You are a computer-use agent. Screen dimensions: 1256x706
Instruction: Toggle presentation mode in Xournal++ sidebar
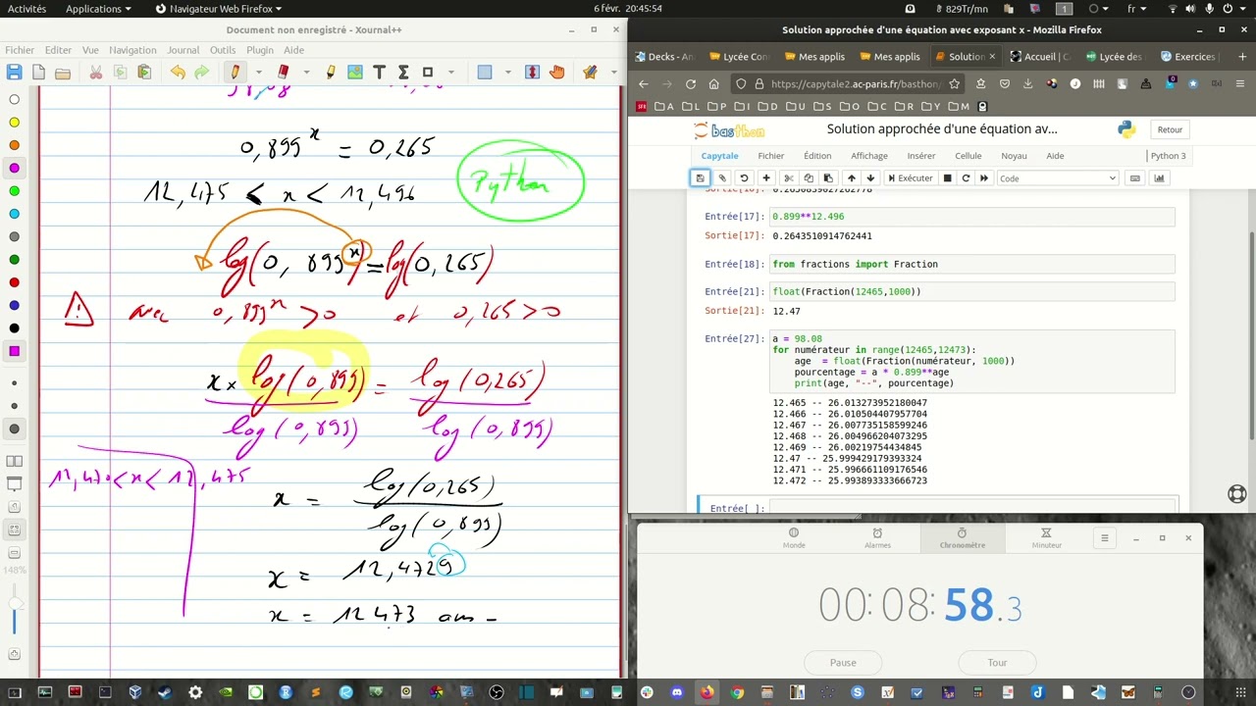click(14, 484)
